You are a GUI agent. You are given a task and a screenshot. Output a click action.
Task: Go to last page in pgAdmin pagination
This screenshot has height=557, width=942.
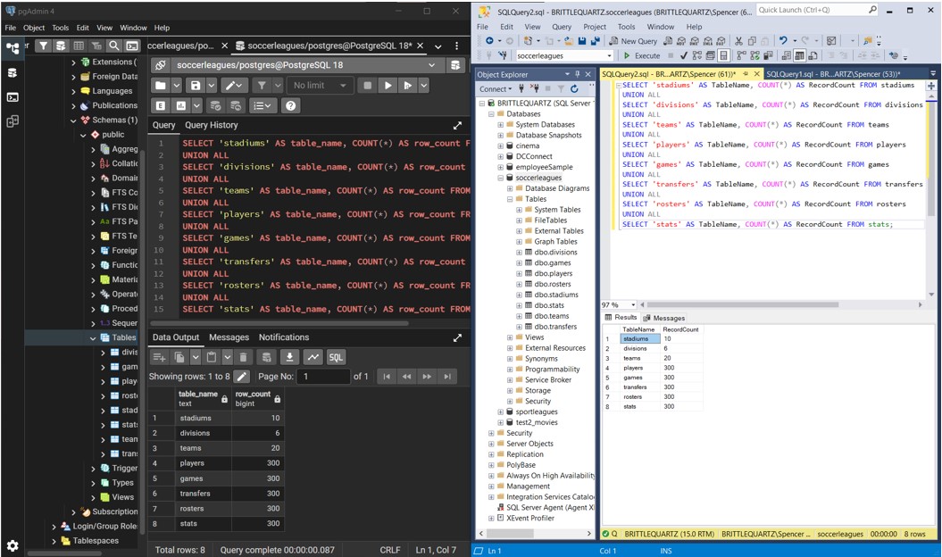click(x=447, y=377)
